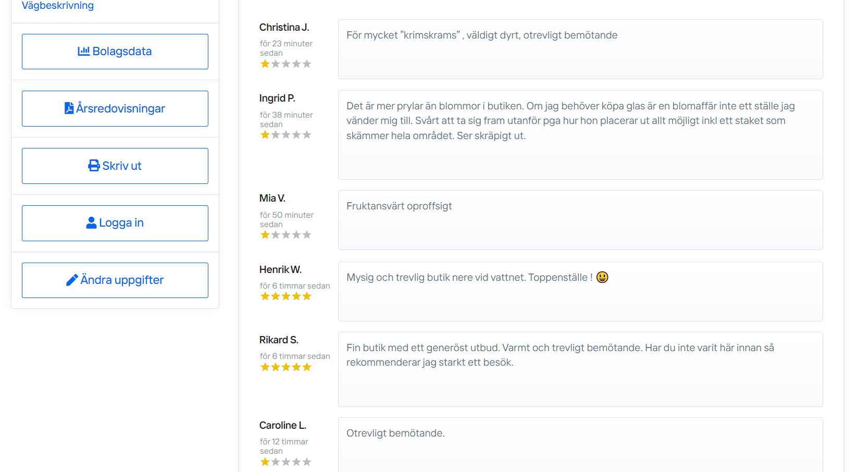Click Rikard S.'s five-star rating
858x472 pixels.
click(285, 367)
